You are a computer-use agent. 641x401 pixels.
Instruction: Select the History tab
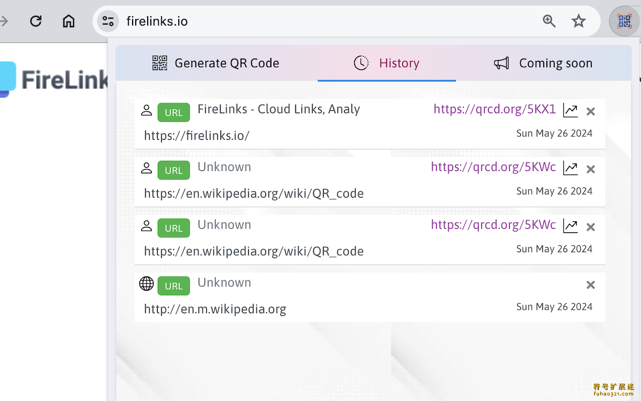[x=387, y=63]
